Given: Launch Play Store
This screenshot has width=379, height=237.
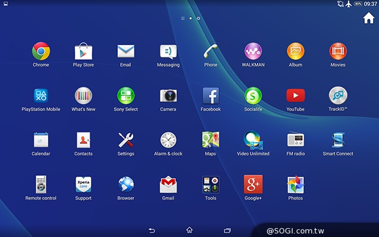Looking at the screenshot, I should [x=83, y=52].
